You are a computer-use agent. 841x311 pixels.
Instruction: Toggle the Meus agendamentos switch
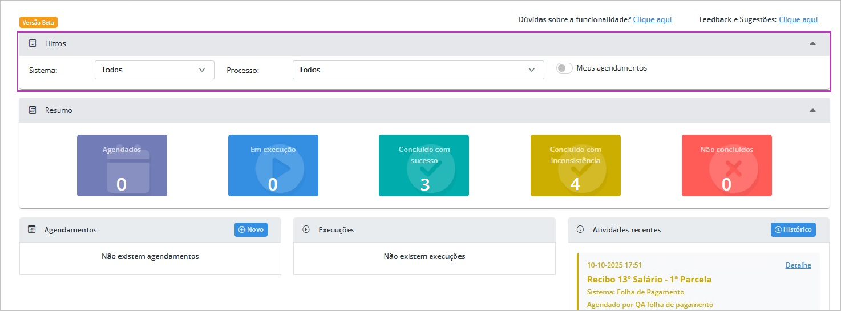[x=564, y=68]
